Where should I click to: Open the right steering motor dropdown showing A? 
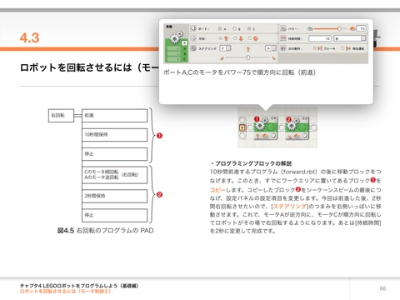tap(271, 48)
